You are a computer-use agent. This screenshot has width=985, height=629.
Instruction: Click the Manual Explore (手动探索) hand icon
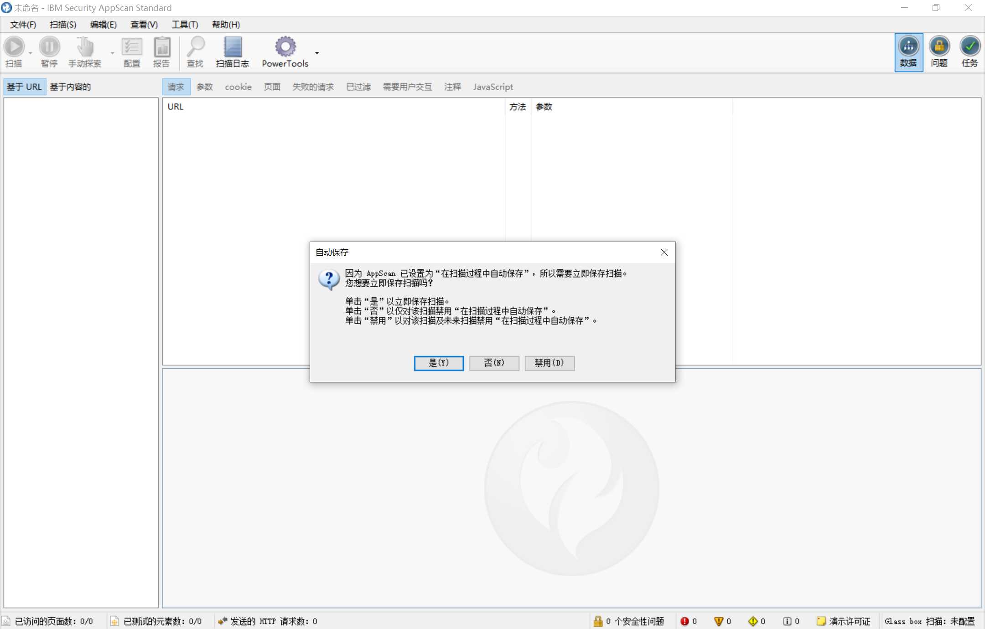click(x=85, y=46)
